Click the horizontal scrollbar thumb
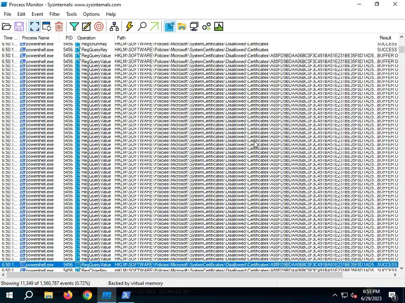405x303 pixels. coord(174,275)
